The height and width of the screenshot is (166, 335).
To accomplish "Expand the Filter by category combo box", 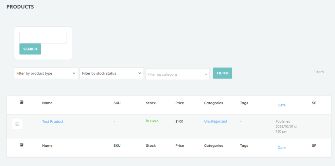I will pyautogui.click(x=177, y=74).
